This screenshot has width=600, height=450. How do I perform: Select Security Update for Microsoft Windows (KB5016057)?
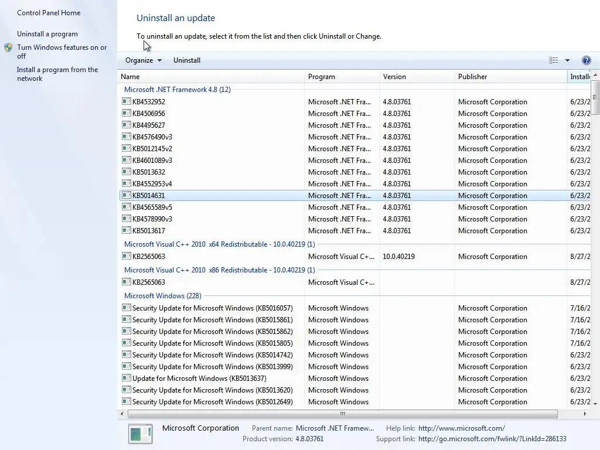pos(212,308)
